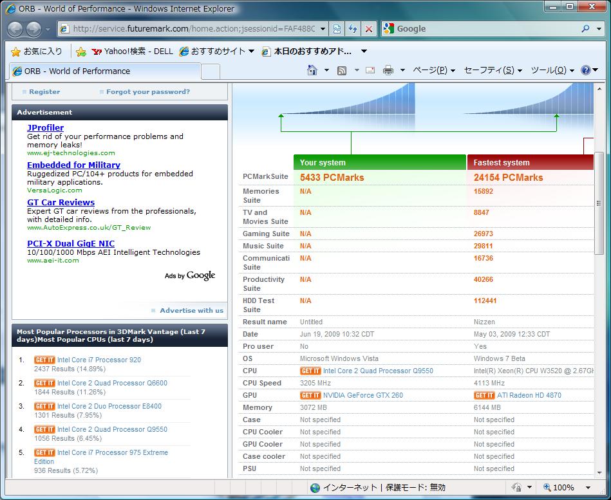
Task: Open Yahoo!検索 - DELL favorite link
Action: (x=133, y=51)
